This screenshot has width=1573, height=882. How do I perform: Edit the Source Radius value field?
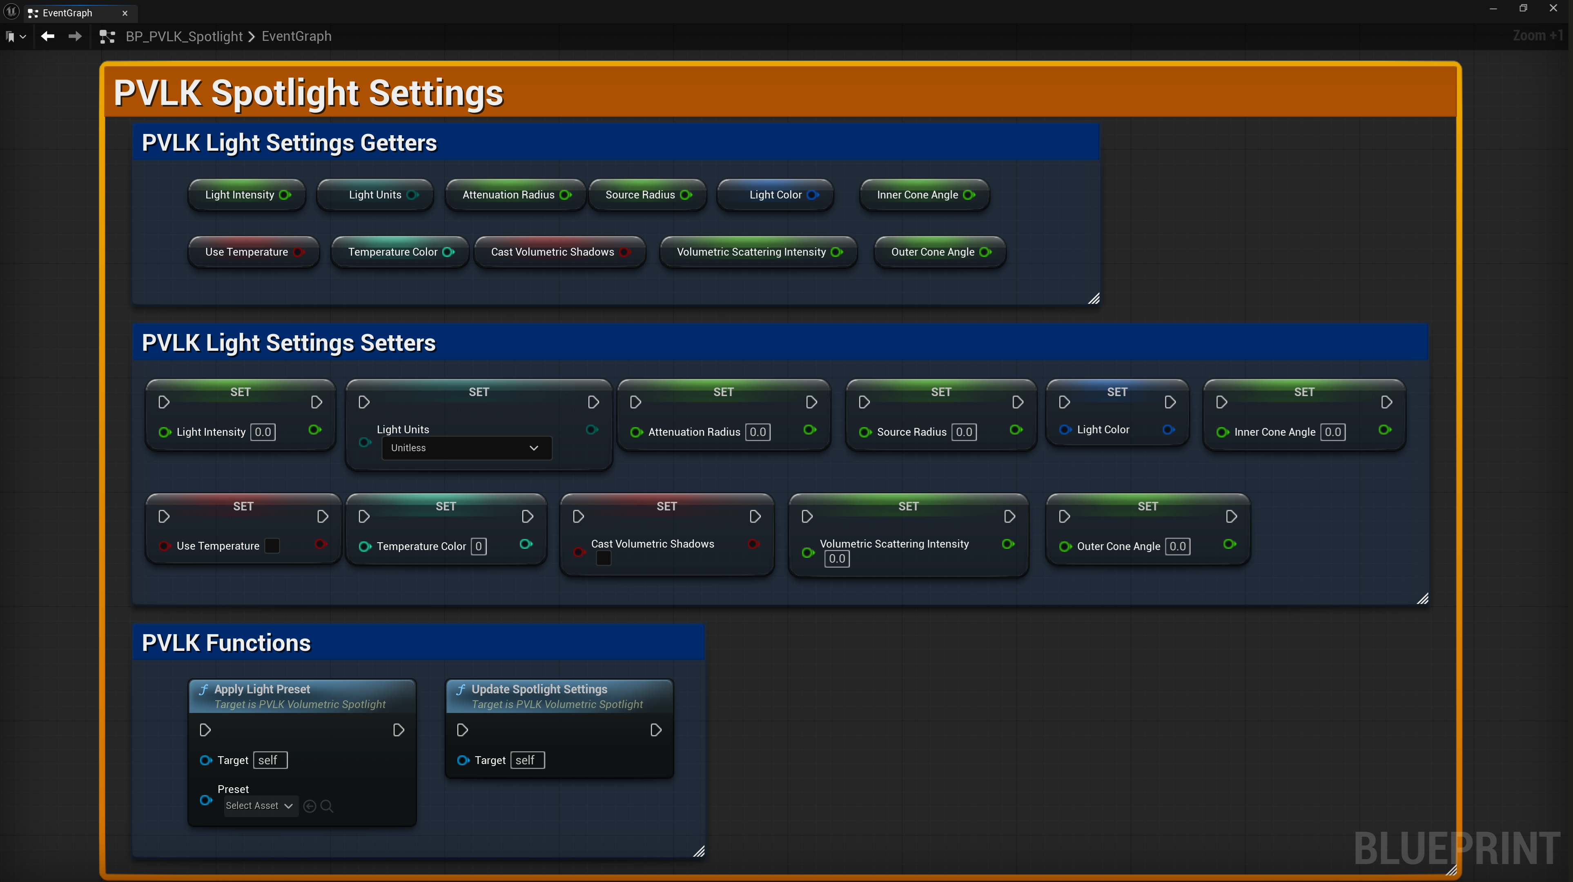(964, 432)
